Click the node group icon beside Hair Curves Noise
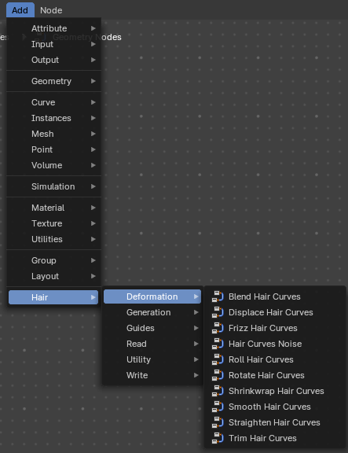The image size is (348, 453). click(218, 344)
